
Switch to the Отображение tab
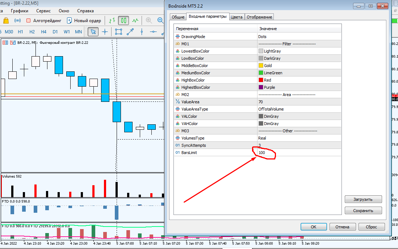[259, 17]
